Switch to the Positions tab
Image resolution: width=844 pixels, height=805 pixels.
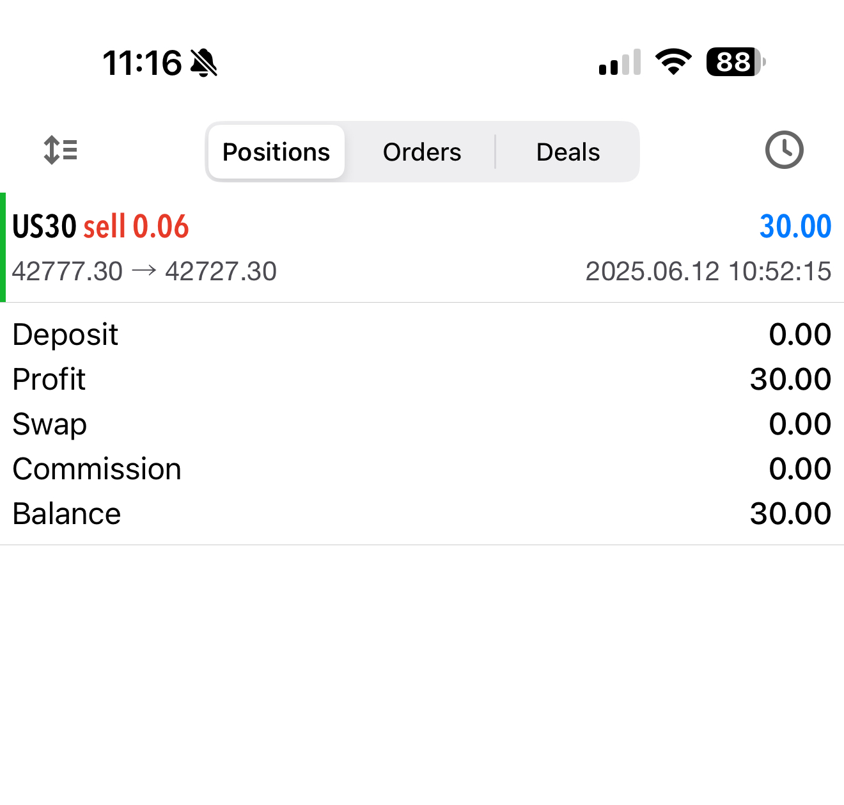pos(276,152)
